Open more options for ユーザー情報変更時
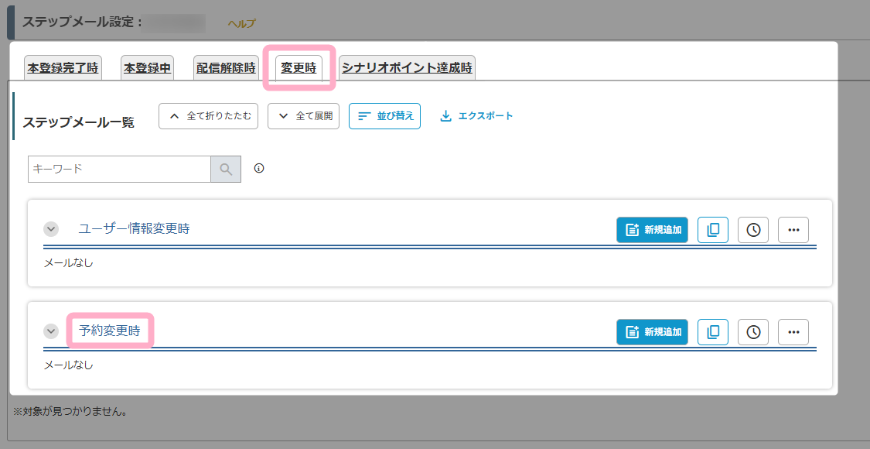The width and height of the screenshot is (870, 449). pos(793,230)
